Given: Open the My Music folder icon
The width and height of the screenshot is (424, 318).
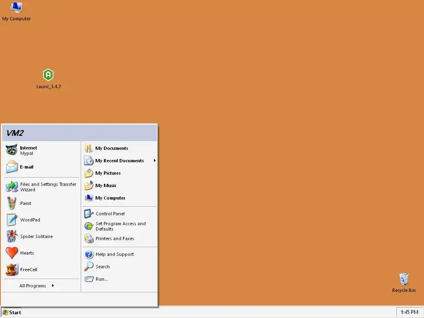Looking at the screenshot, I should click(89, 185).
